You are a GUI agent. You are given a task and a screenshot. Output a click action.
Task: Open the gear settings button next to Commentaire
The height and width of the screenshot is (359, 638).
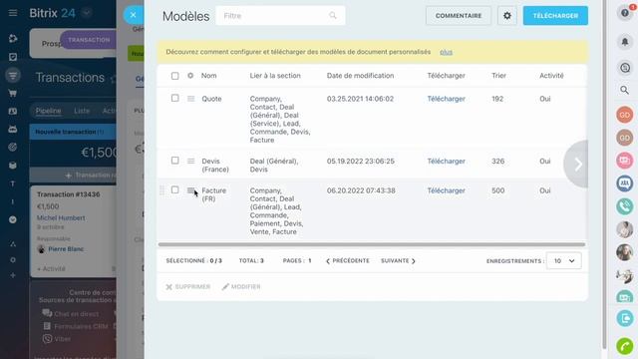(x=507, y=16)
